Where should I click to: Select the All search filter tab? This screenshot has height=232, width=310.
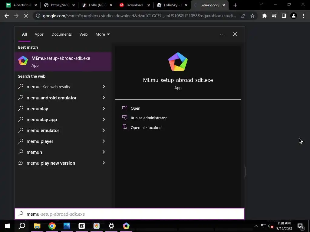pos(24,34)
